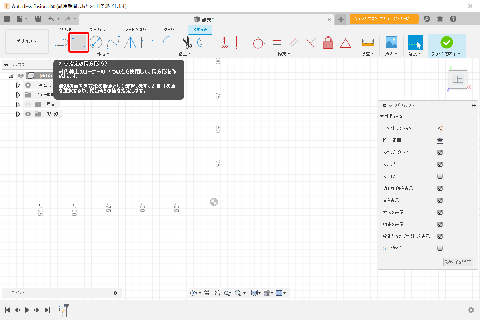This screenshot has height=320, width=480.
Task: Open the 拘束 dropdown menu
Action: [x=284, y=54]
